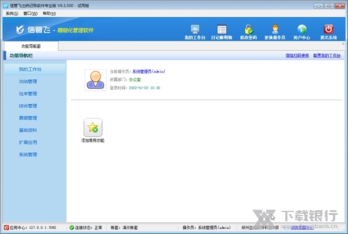Open the 帮助(H) menu
The height and width of the screenshot is (234, 348).
point(49,13)
